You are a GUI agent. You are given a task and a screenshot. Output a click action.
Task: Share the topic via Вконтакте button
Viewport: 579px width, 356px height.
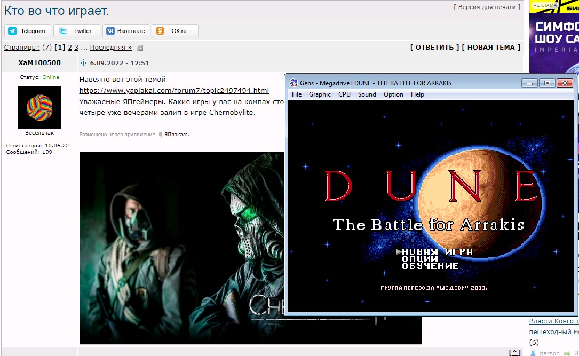tap(126, 30)
